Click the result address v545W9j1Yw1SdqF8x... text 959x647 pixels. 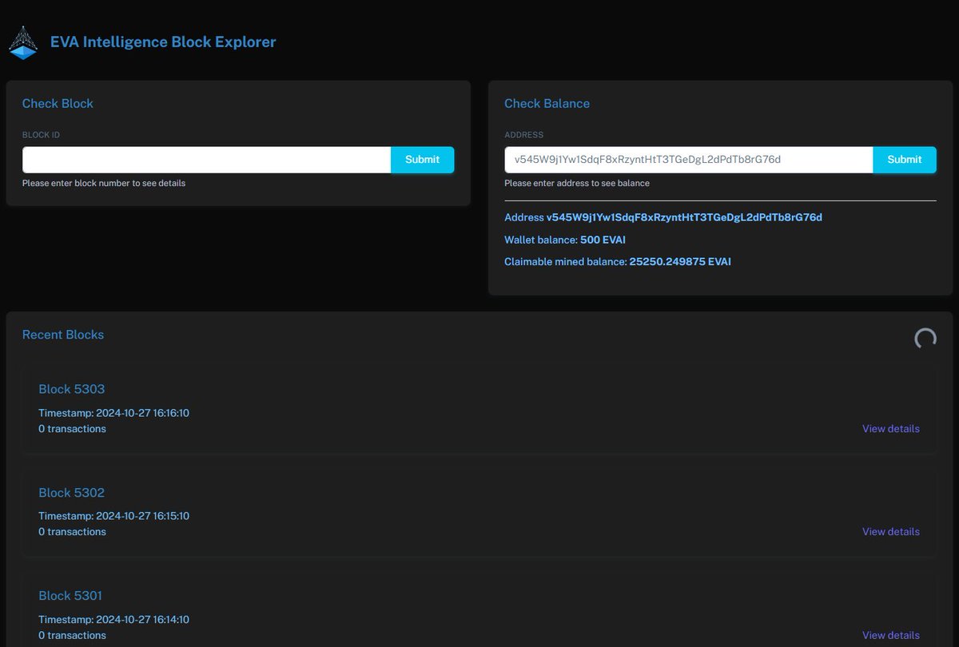(684, 217)
